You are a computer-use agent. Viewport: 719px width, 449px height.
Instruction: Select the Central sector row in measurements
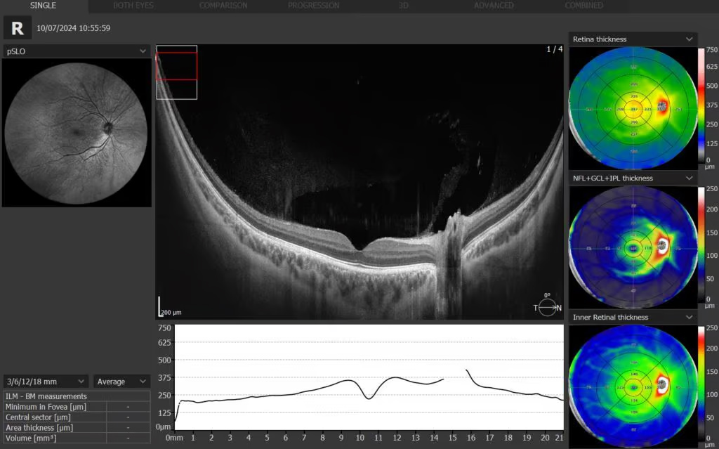coord(77,417)
